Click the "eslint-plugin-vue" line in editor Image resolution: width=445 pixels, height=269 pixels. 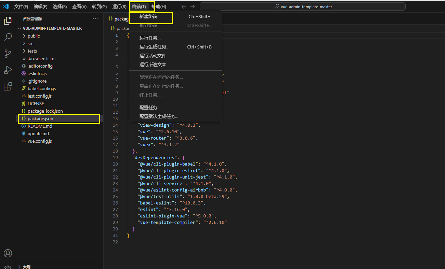tap(177, 216)
